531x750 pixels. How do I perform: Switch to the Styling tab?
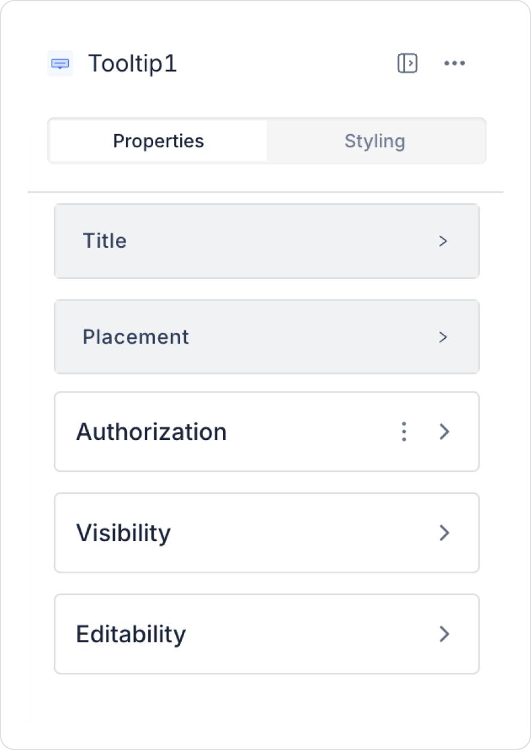375,141
